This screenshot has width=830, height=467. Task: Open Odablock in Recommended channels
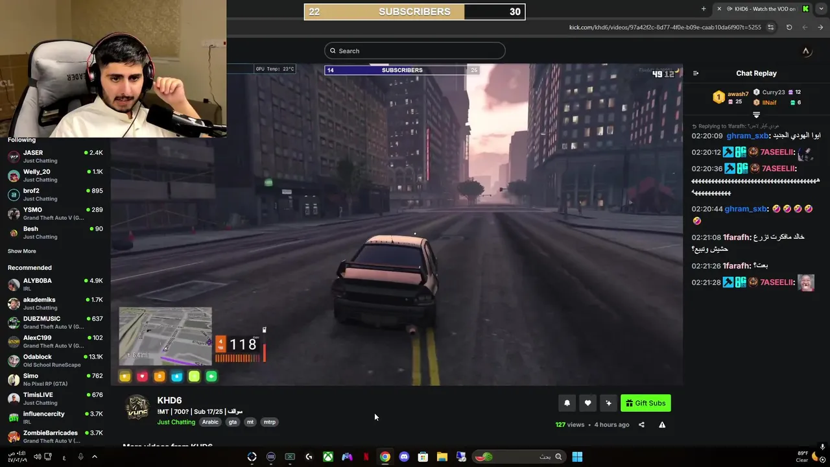[x=55, y=360]
